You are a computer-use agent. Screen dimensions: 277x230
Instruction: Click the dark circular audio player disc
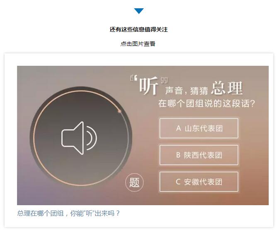point(81,137)
